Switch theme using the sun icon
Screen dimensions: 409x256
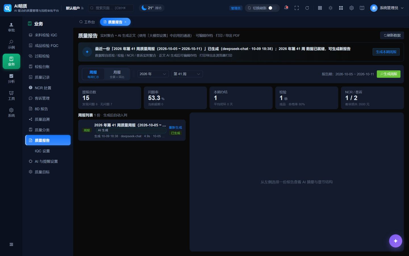click(330, 8)
